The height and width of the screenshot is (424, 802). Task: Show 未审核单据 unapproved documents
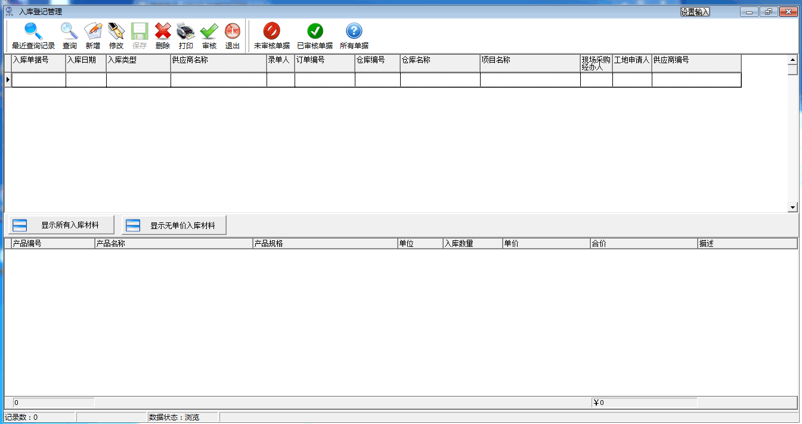pos(272,32)
